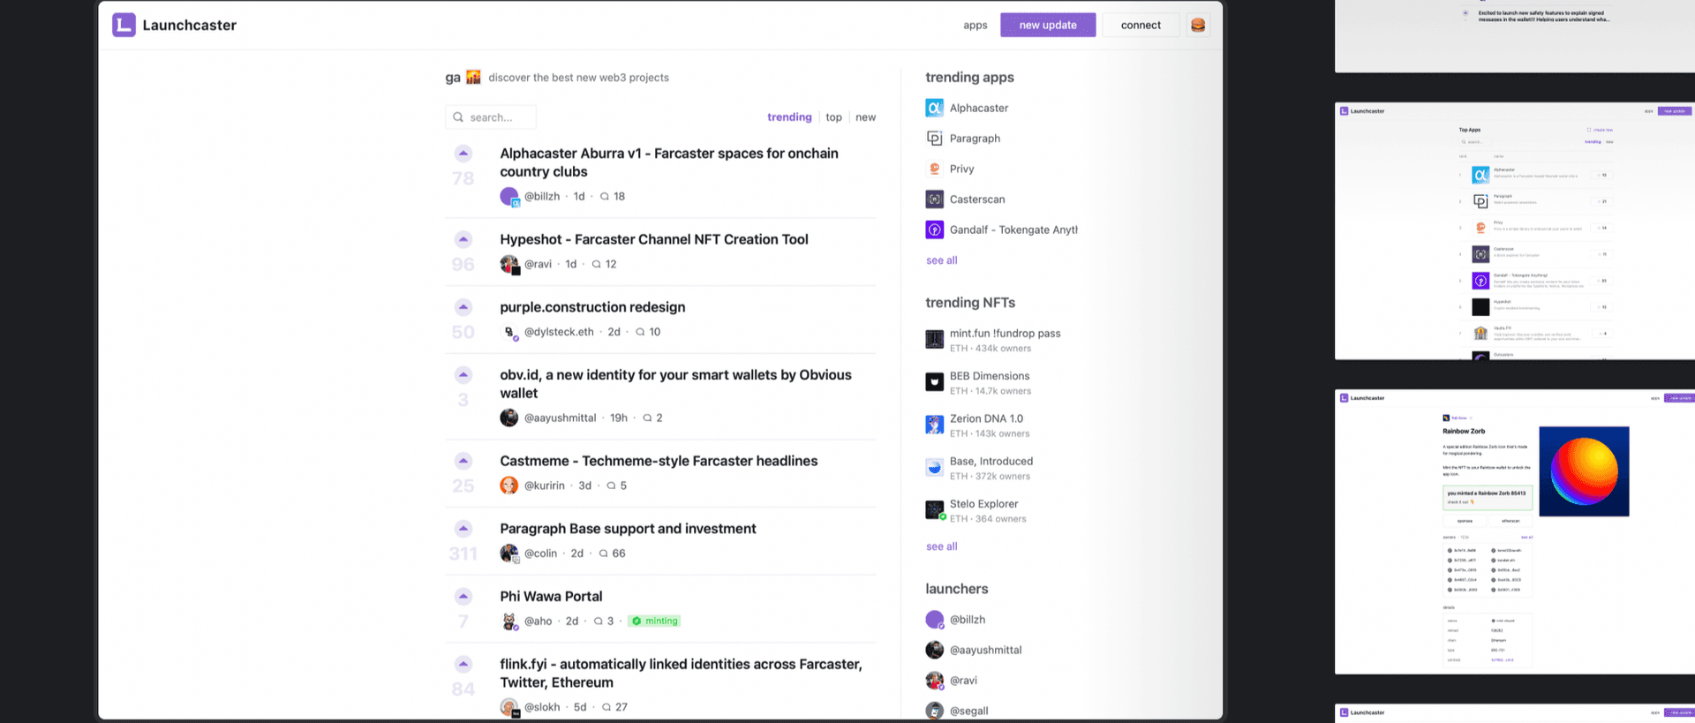Open the Casterscan app icon
Image resolution: width=1695 pixels, height=723 pixels.
(934, 200)
